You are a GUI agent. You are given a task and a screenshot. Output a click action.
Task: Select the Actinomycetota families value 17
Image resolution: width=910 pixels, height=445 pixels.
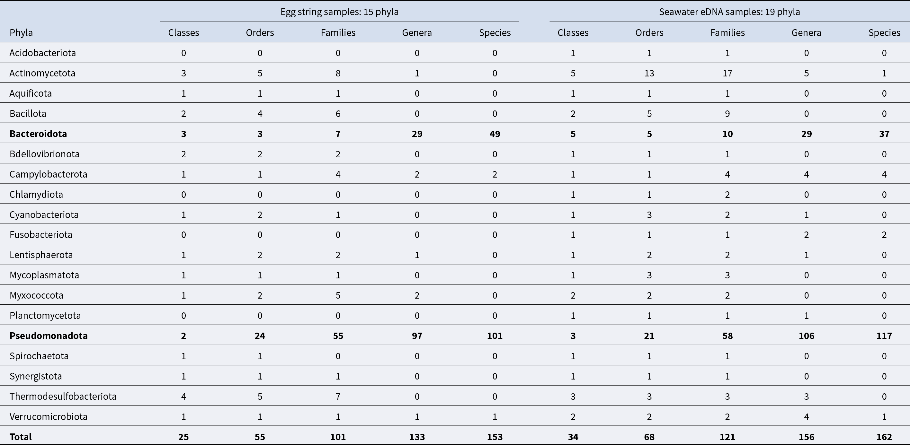[x=727, y=73]
